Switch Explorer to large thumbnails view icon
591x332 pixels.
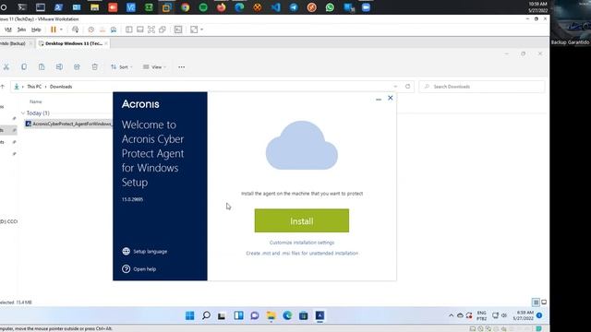click(544, 302)
